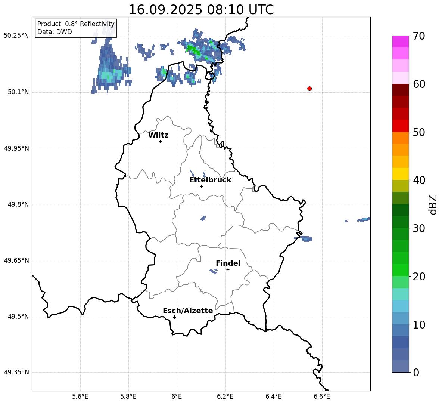
Task: Click the 5.6°E longitude label
Action: [80, 397]
